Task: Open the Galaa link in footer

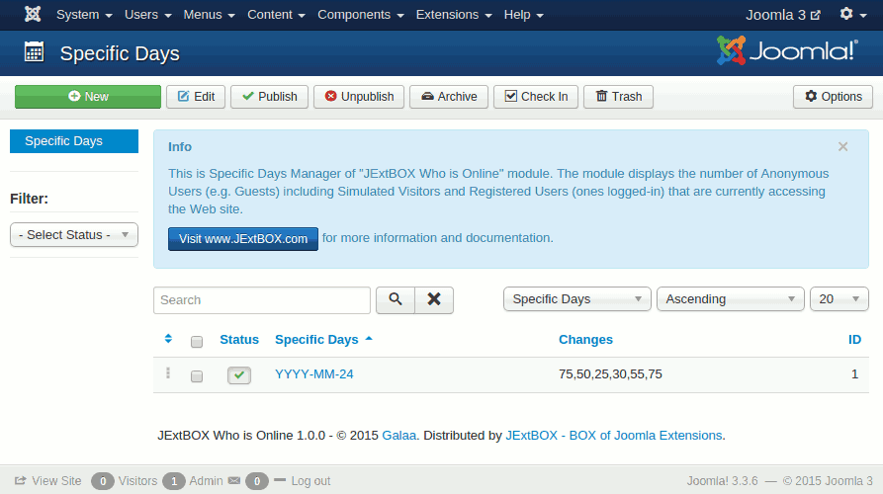Action: 399,436
